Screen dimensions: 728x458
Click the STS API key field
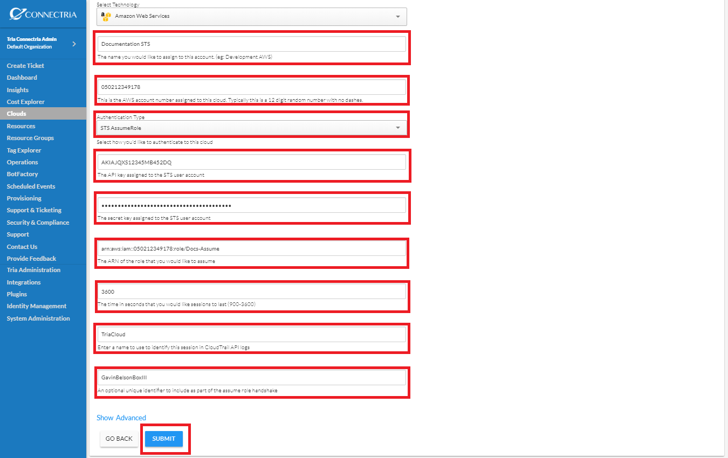point(252,162)
